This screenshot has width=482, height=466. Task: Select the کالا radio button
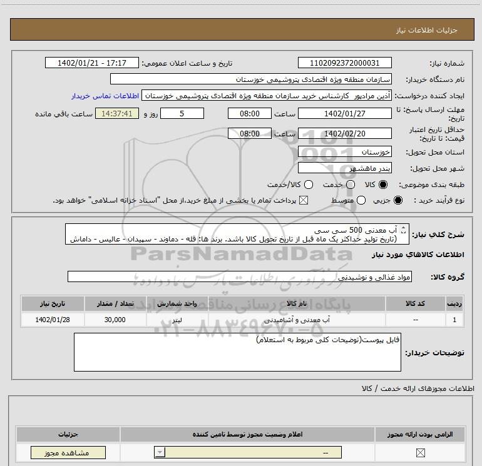coord(383,185)
